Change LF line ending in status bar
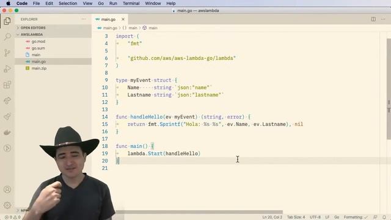This screenshot has width=391, height=220. tap(327, 218)
